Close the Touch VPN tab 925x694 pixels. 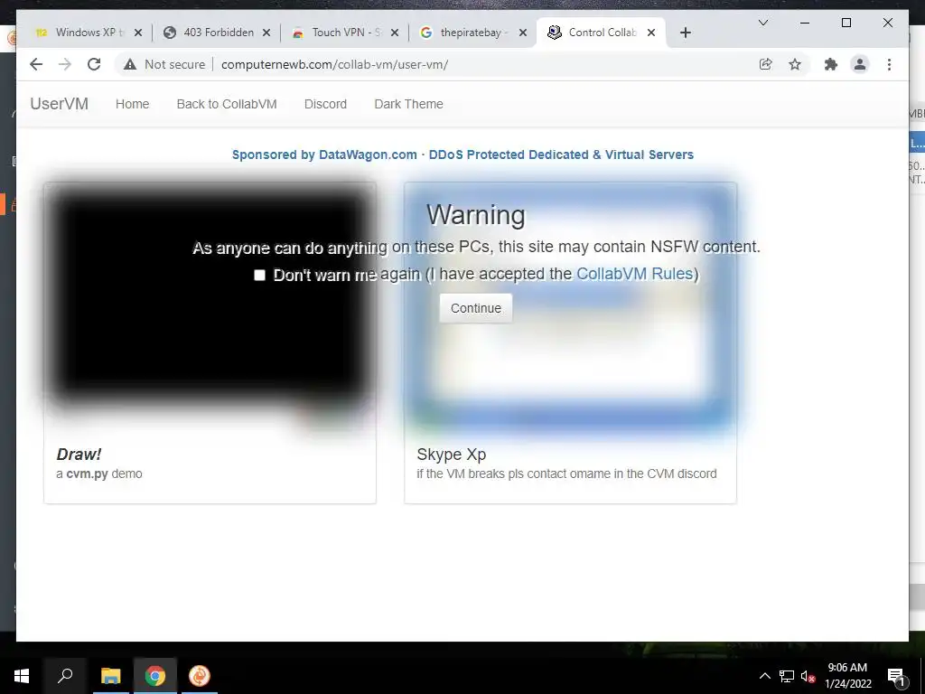click(395, 33)
